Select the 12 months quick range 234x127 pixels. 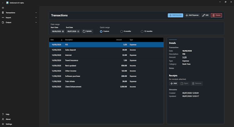click(142, 31)
